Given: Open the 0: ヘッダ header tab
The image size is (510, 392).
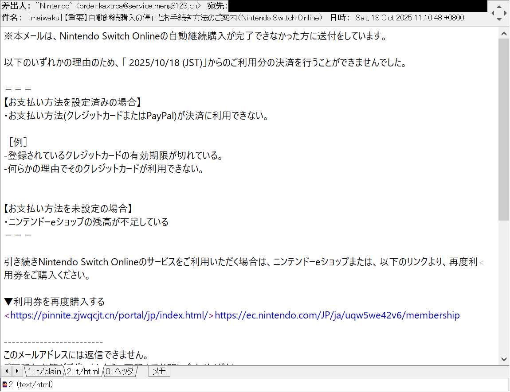Looking at the screenshot, I should coord(120,371).
